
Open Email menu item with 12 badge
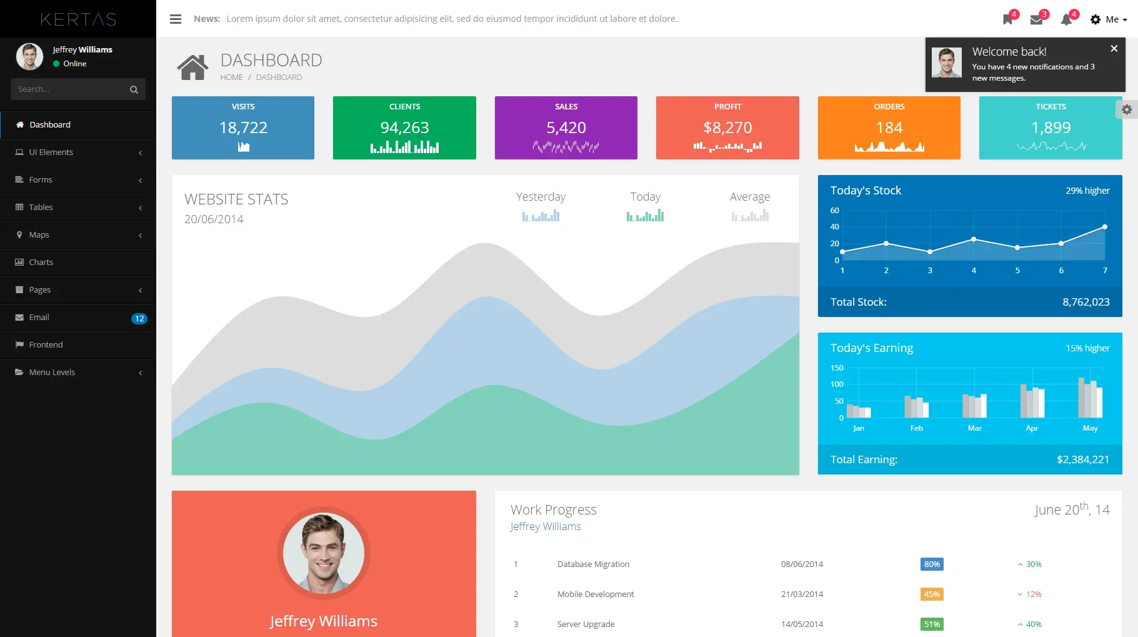[78, 317]
